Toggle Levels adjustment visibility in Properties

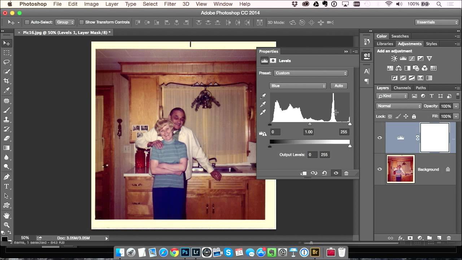click(336, 173)
